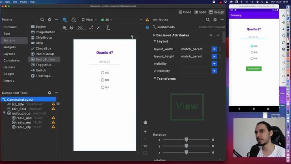
Task: Click the emulator Overview square button
Action: (x=268, y=109)
